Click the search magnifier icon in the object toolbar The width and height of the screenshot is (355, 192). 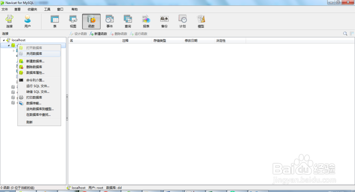(345, 33)
